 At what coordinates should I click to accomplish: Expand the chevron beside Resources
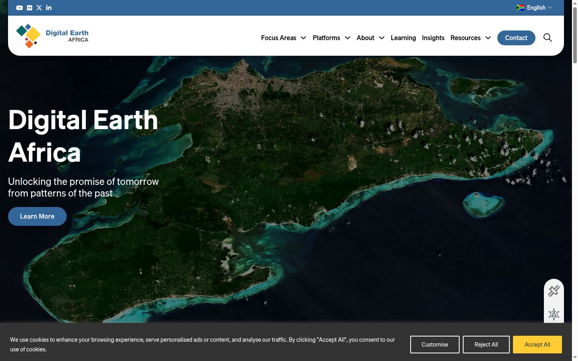pyautogui.click(x=488, y=38)
